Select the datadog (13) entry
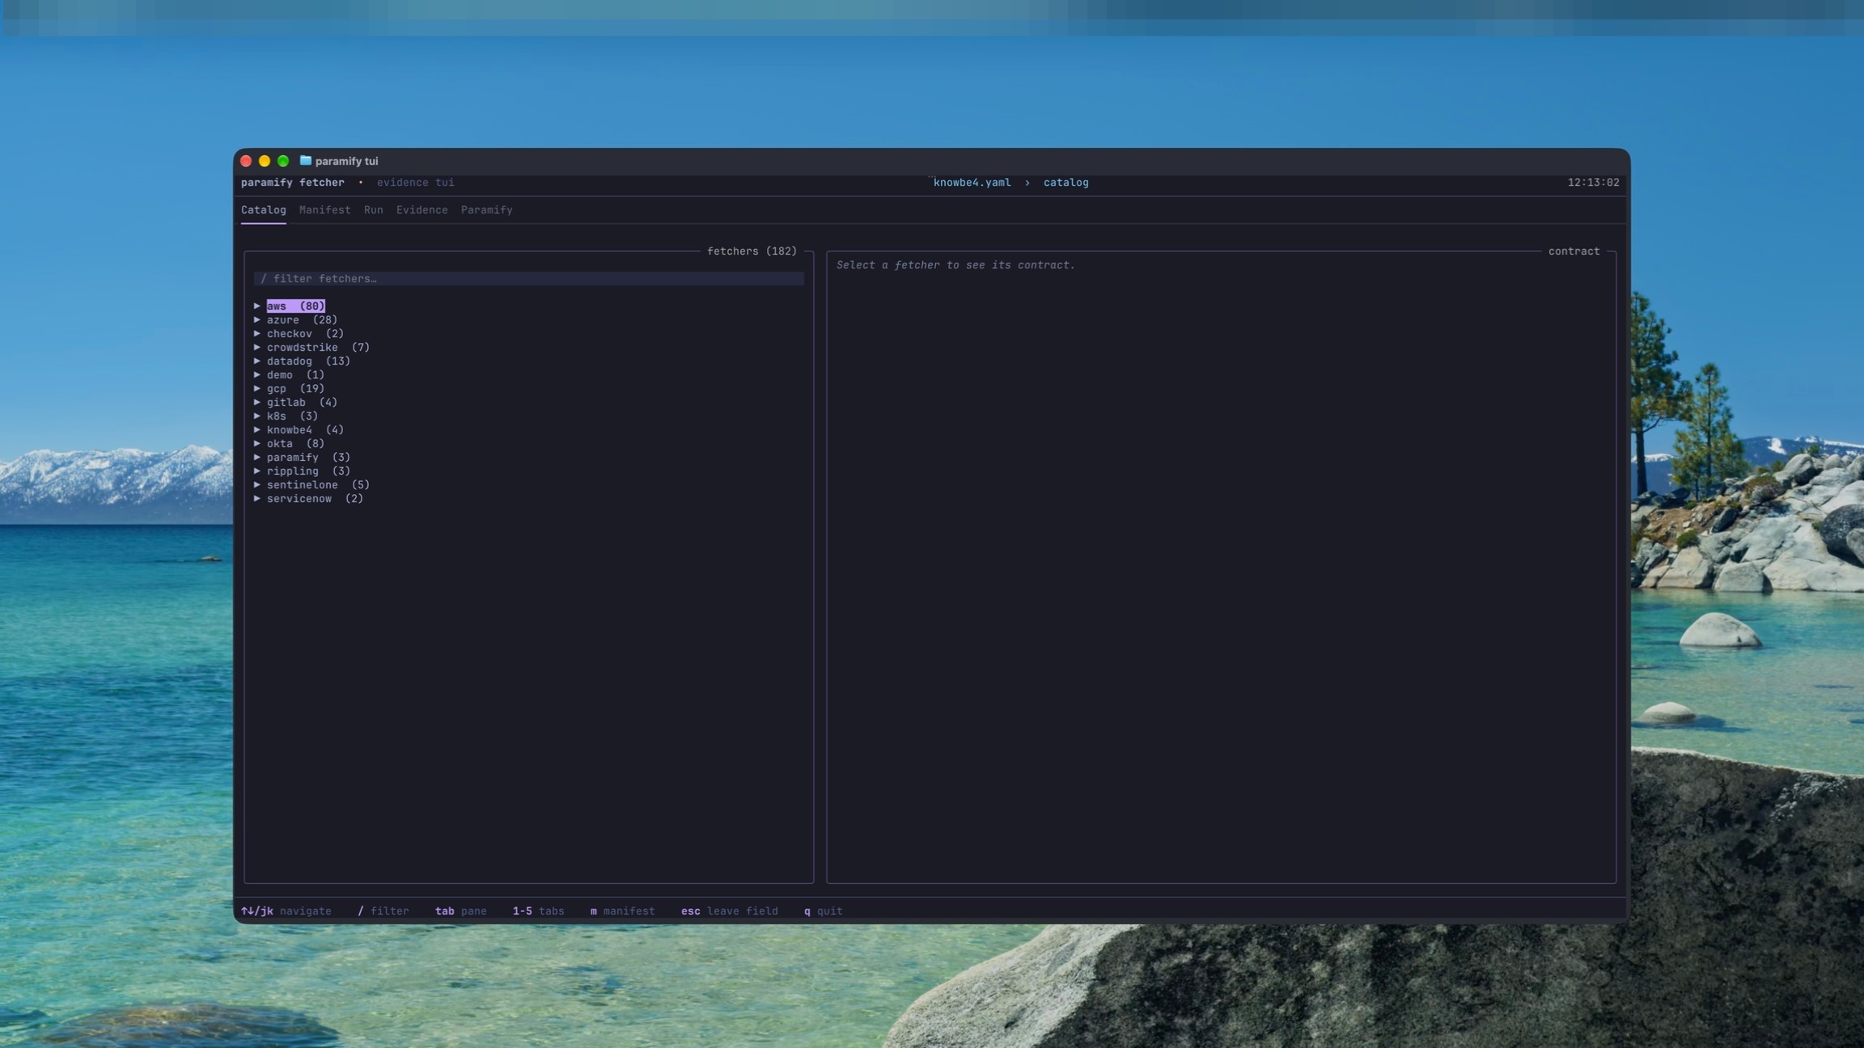This screenshot has height=1048, width=1864. pos(308,361)
